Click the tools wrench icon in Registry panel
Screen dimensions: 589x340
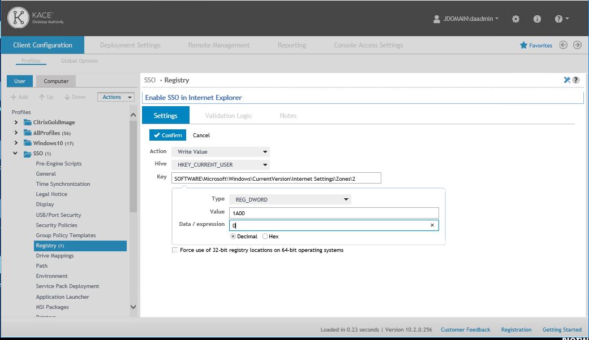[x=567, y=80]
